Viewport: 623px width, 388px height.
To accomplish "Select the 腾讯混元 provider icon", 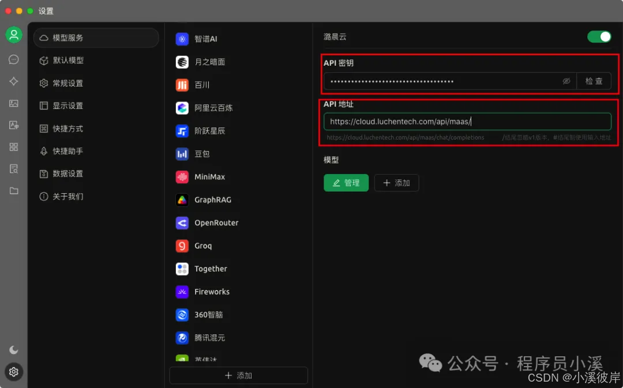I will (x=182, y=338).
